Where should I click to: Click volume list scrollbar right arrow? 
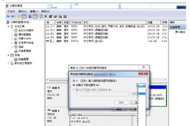[165, 80]
